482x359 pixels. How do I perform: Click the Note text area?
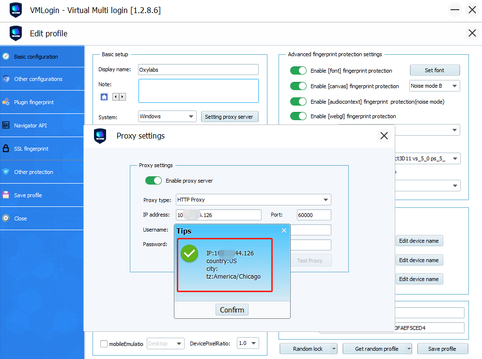click(198, 91)
